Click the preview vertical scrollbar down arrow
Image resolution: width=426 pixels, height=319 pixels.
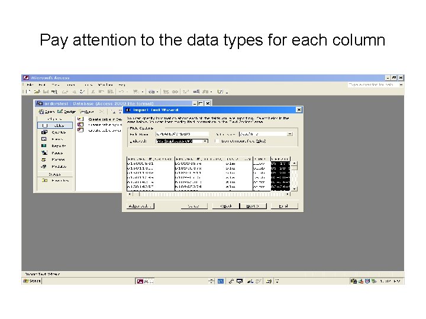[x=295, y=188]
